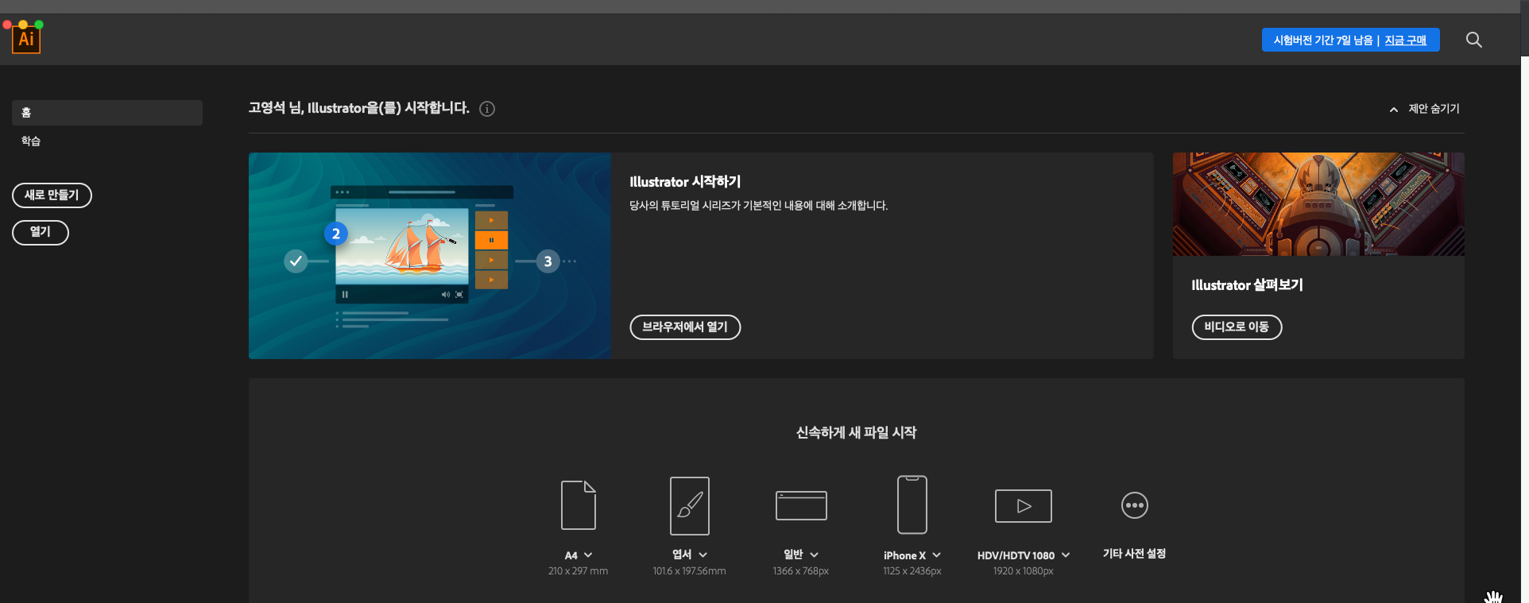
Task: Click the 101.6 x 197.56mm size label
Action: point(689,571)
